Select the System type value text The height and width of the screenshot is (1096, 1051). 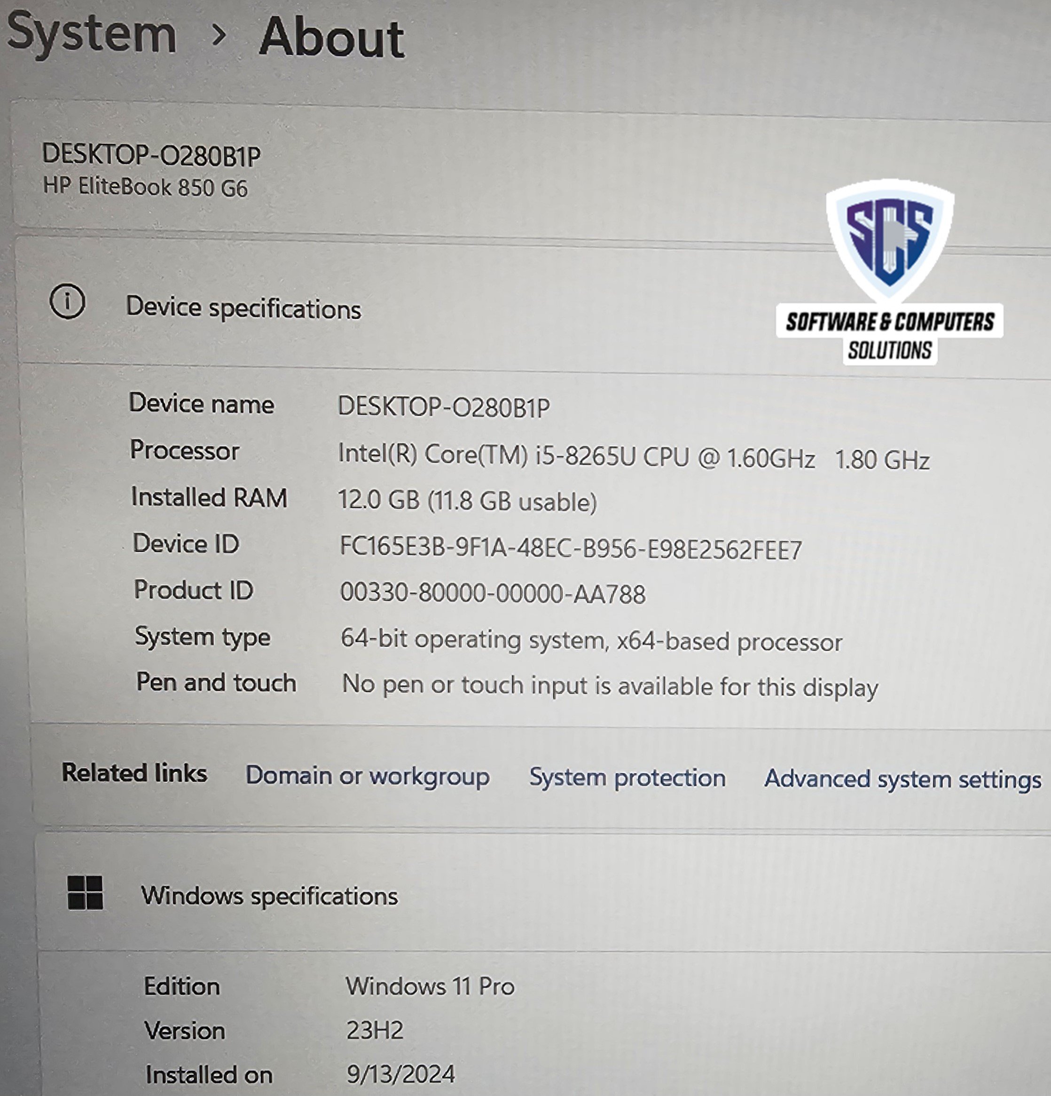coord(591,641)
